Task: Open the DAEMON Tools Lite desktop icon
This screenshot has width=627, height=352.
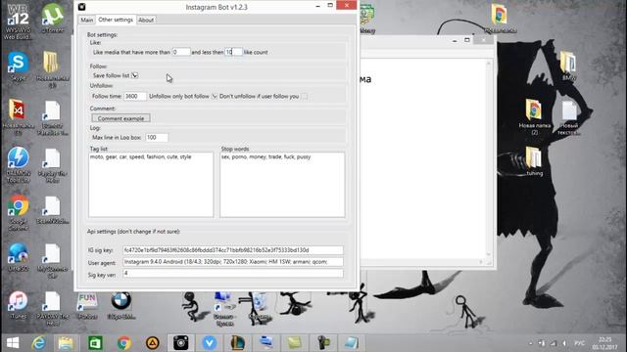Action: pos(18,163)
